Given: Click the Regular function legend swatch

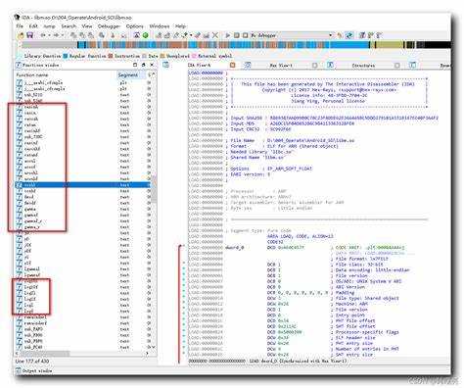Looking at the screenshot, I should point(65,56).
